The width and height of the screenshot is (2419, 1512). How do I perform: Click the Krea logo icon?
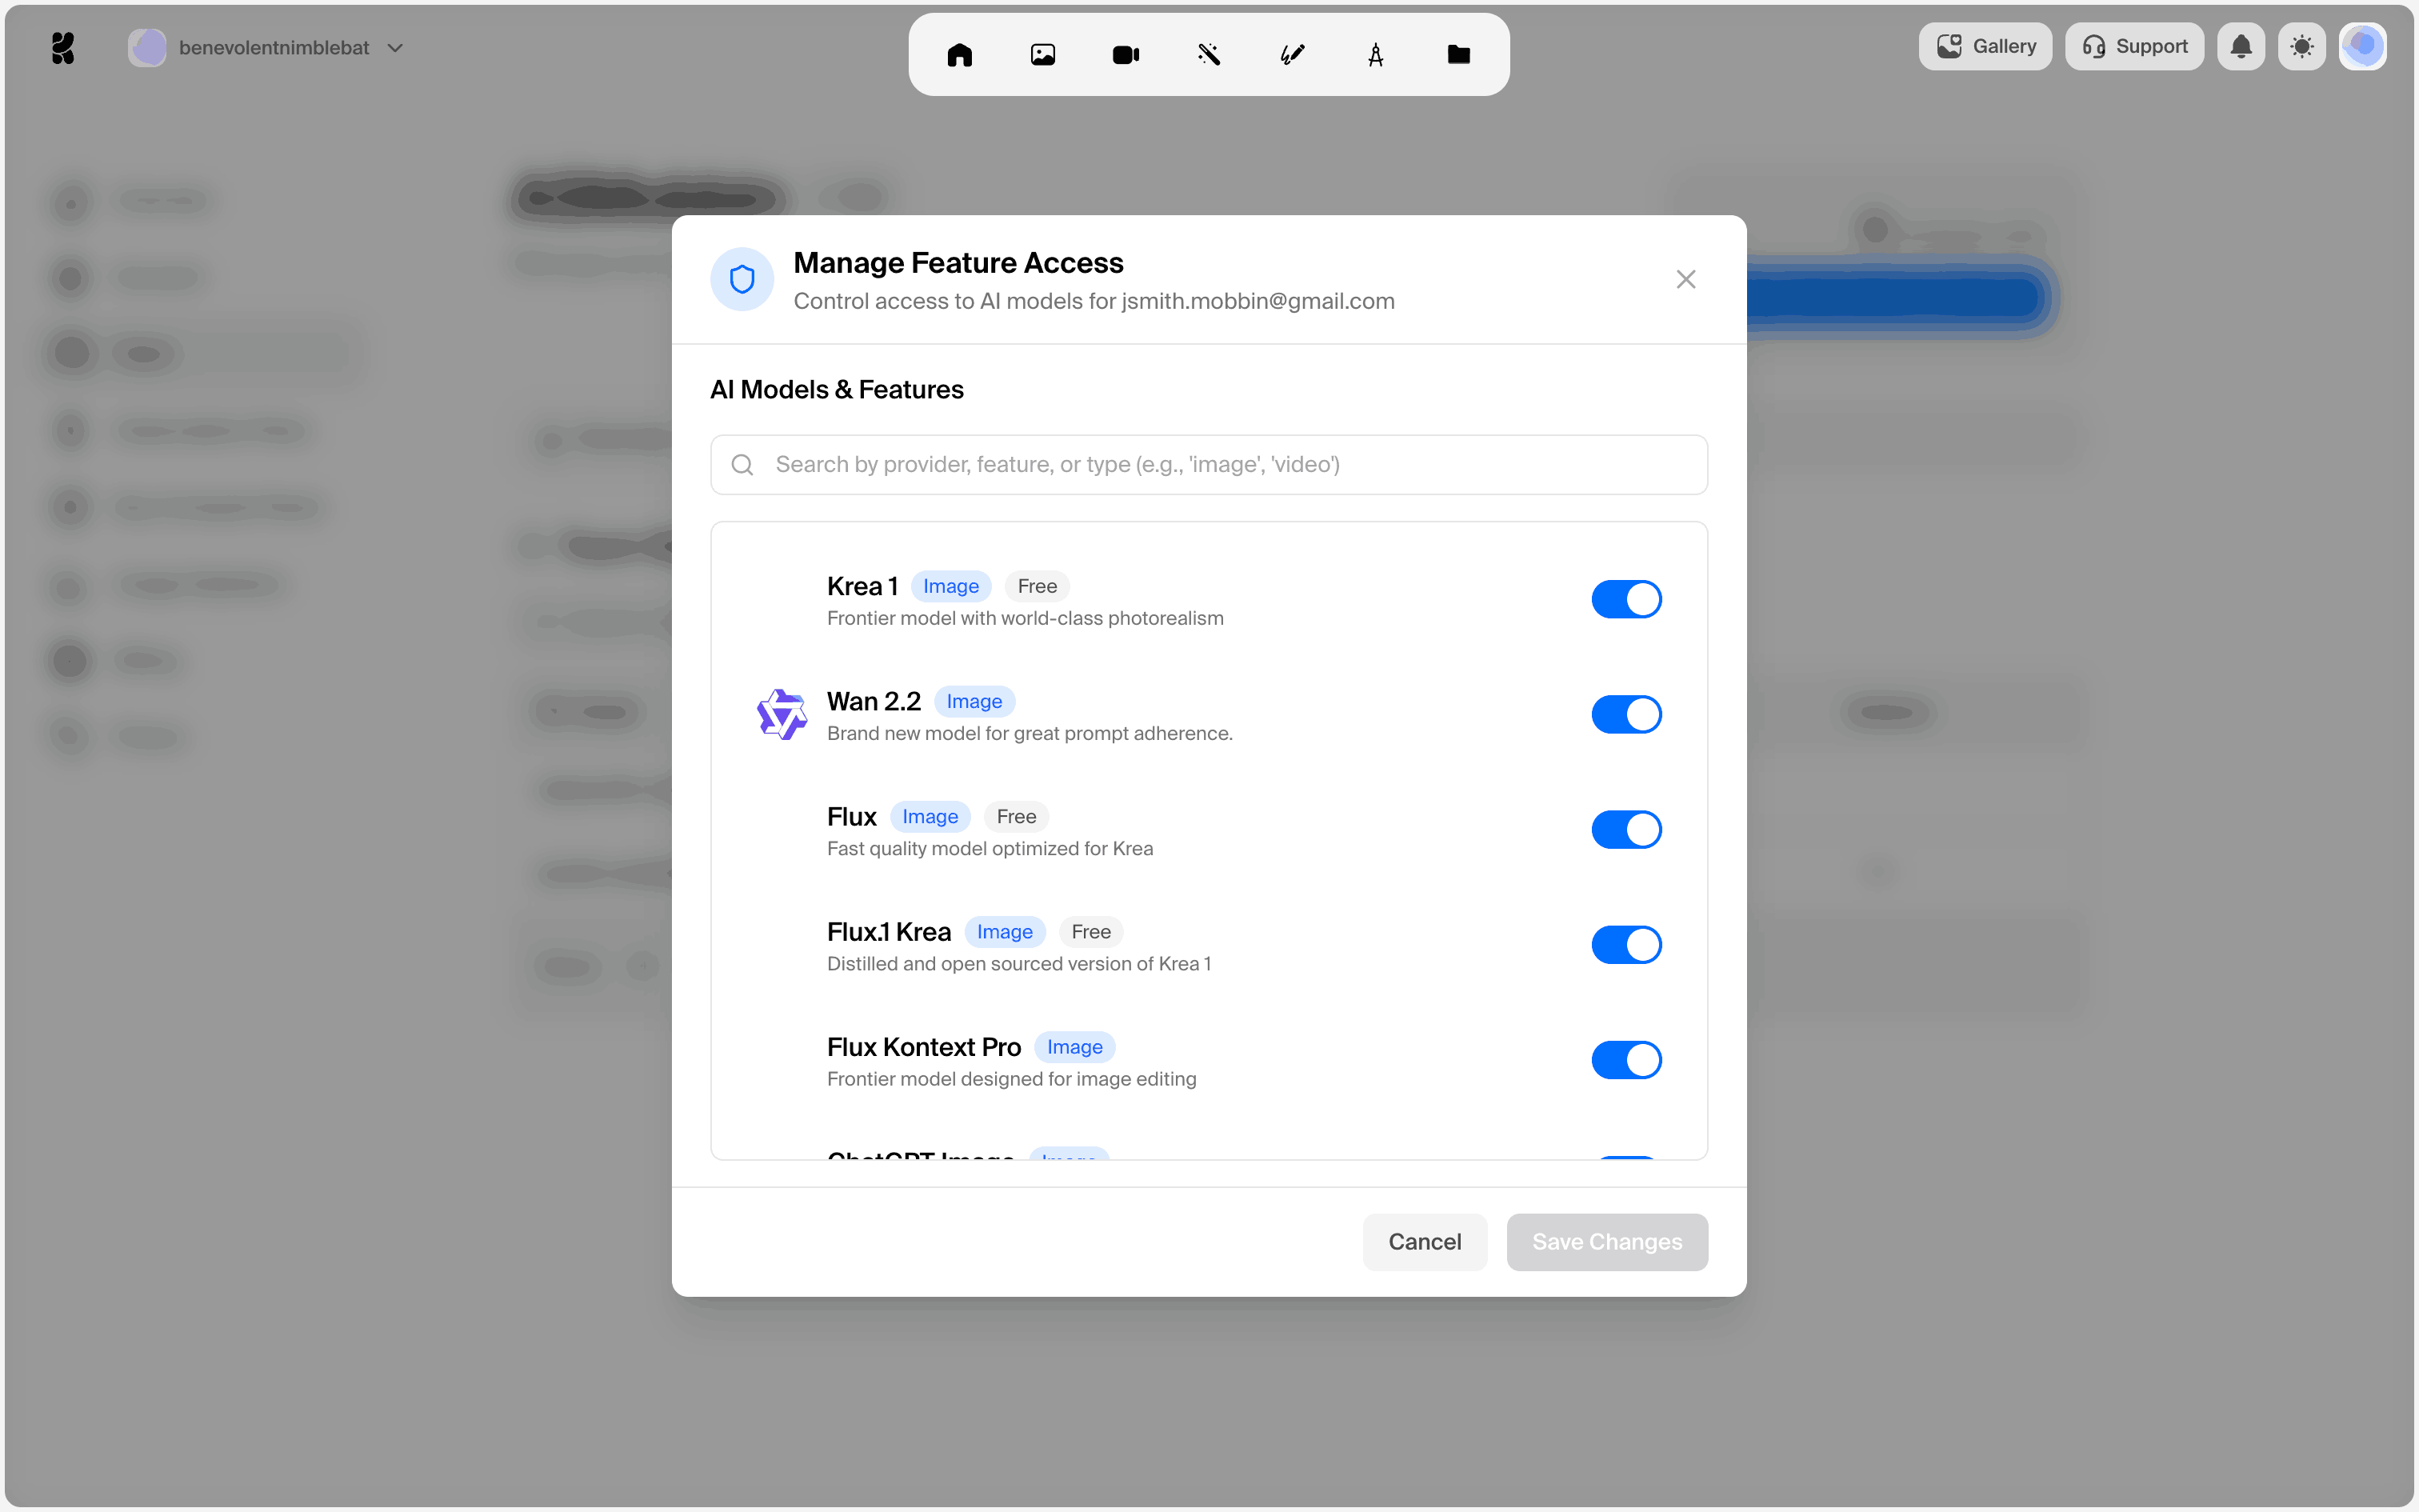[x=63, y=47]
